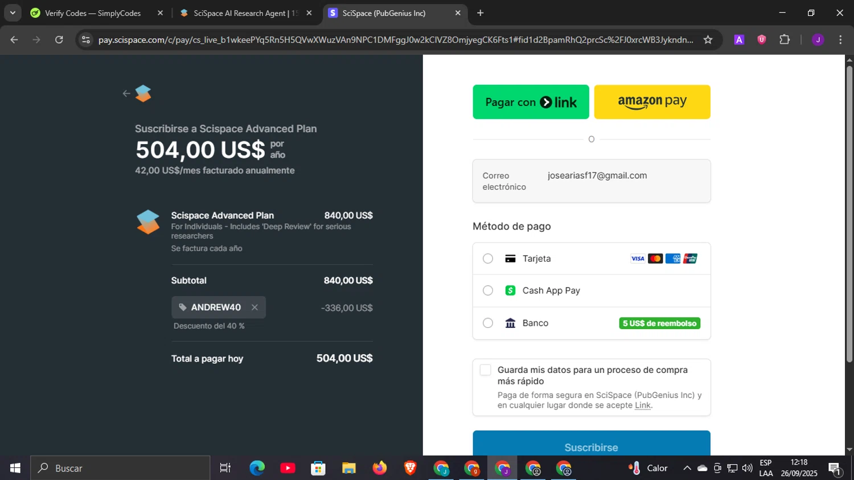Click the American Express logo
The width and height of the screenshot is (854, 480).
pos(673,259)
